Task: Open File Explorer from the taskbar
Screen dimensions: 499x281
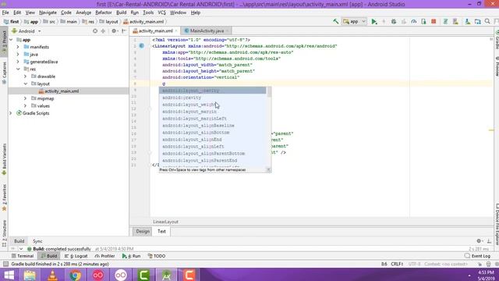Action: coord(30,275)
